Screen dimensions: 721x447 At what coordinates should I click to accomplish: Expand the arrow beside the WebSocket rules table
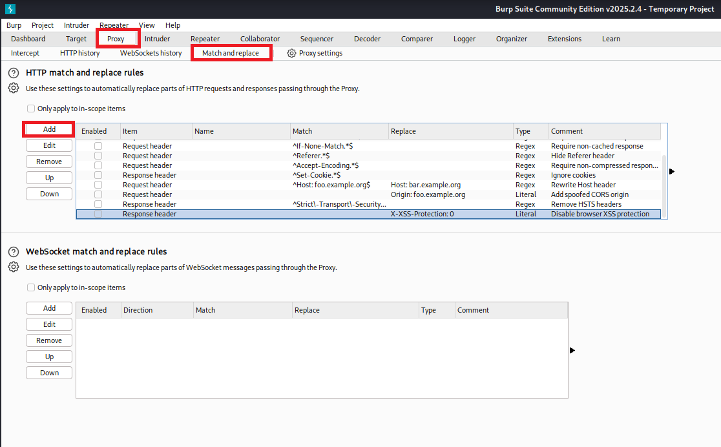pyautogui.click(x=572, y=351)
